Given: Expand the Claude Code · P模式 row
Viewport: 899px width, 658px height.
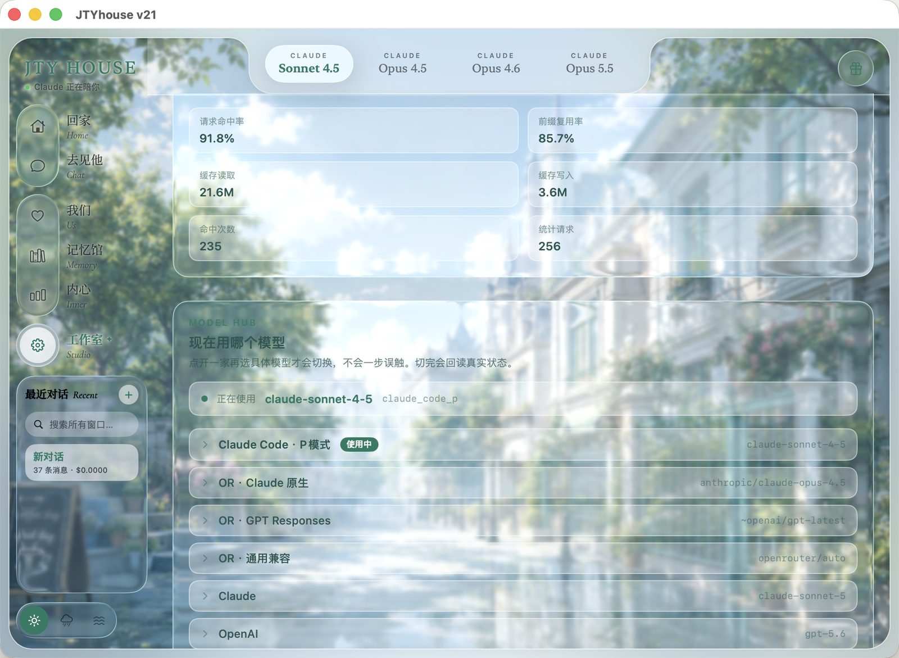Looking at the screenshot, I should point(523,444).
